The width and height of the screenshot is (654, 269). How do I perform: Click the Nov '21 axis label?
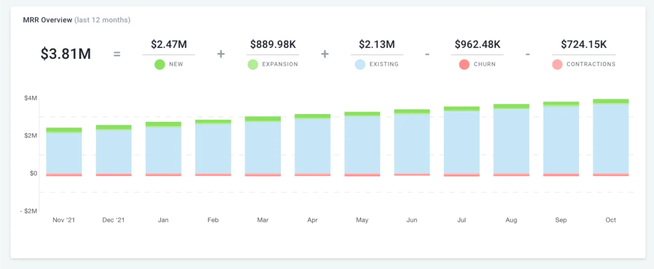[64, 220]
